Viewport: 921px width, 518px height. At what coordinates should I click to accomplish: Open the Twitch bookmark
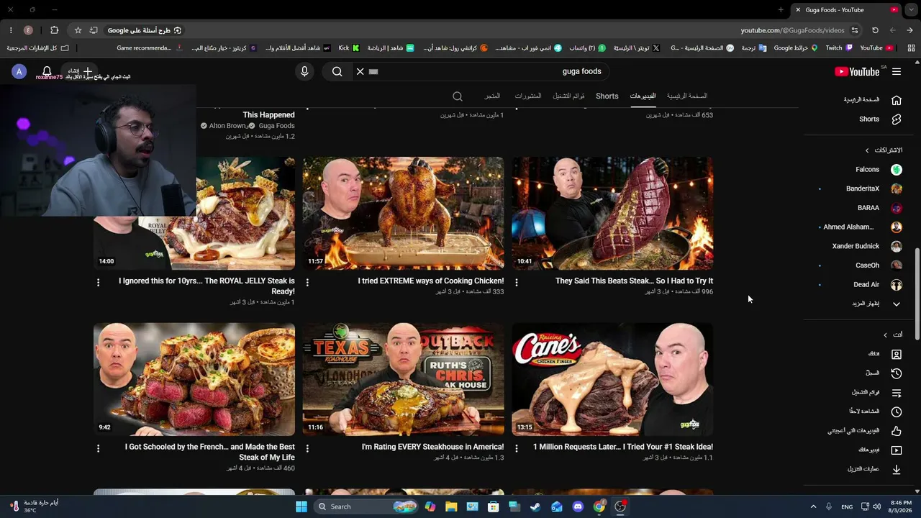pos(839,48)
